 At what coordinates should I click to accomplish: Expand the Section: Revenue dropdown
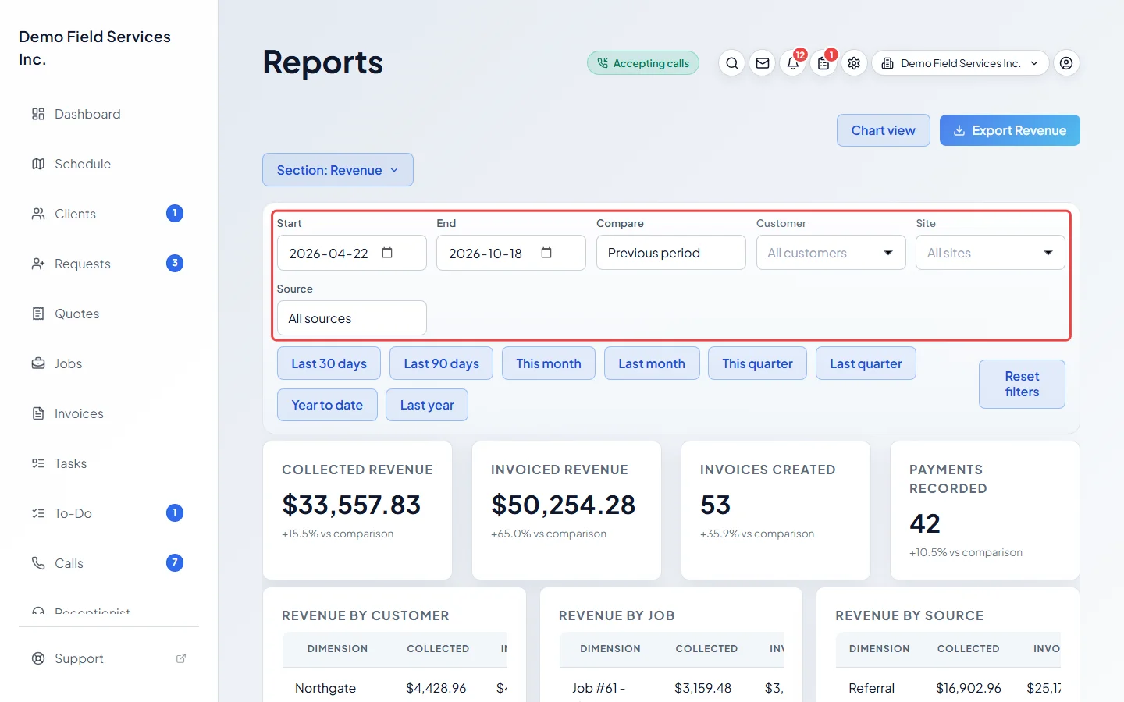click(338, 170)
